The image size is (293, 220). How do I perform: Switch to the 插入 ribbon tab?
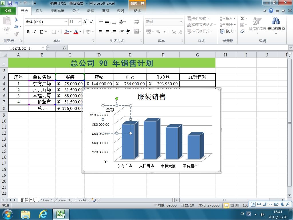tap(39, 11)
